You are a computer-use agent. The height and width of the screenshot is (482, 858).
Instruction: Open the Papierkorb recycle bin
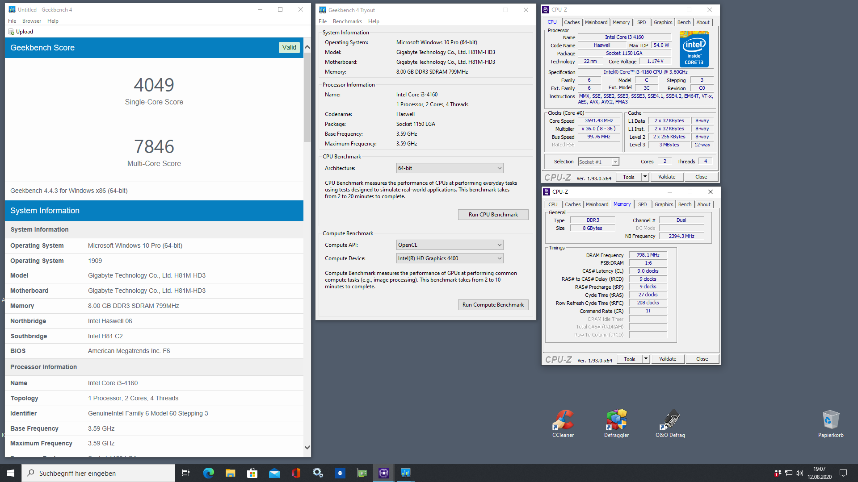(x=831, y=424)
